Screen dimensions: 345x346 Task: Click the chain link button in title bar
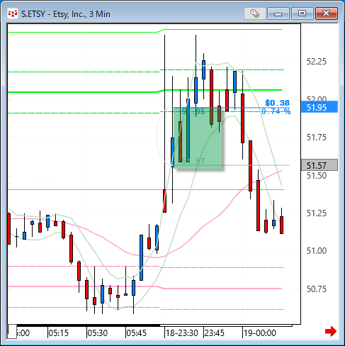click(255, 13)
